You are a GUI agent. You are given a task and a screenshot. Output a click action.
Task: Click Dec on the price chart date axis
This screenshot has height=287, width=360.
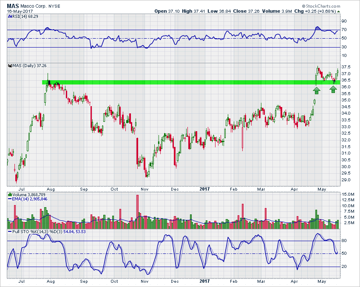tap(175, 189)
